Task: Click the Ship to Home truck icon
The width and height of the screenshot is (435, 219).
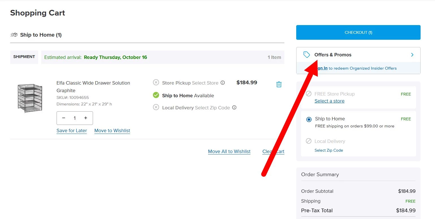Action: click(14, 35)
